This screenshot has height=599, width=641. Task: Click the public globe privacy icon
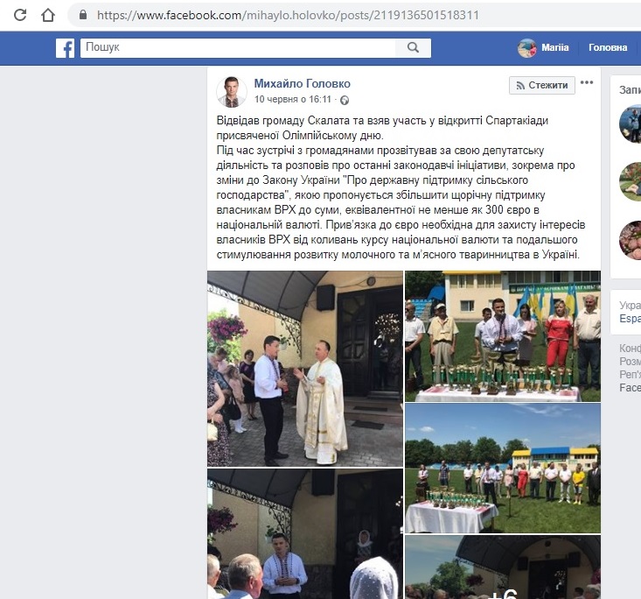pyautogui.click(x=345, y=100)
